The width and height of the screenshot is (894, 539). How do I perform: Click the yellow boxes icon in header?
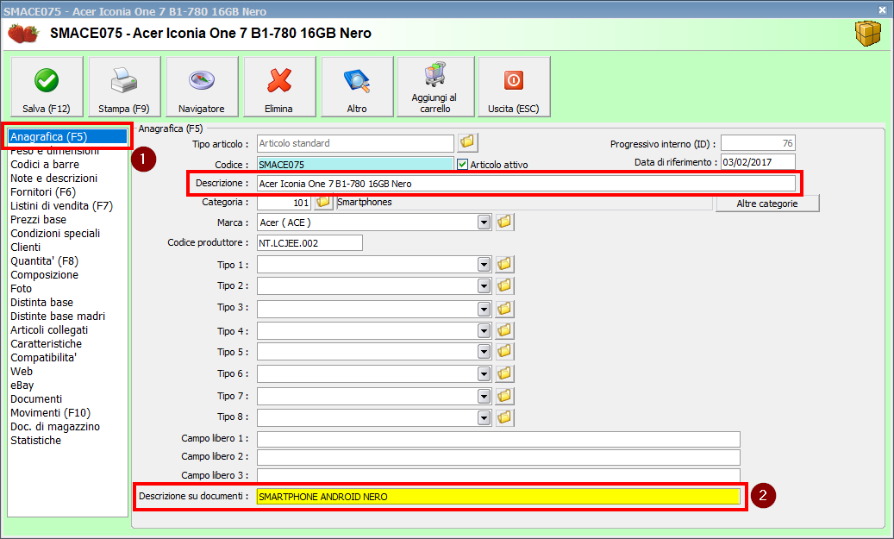click(x=868, y=33)
